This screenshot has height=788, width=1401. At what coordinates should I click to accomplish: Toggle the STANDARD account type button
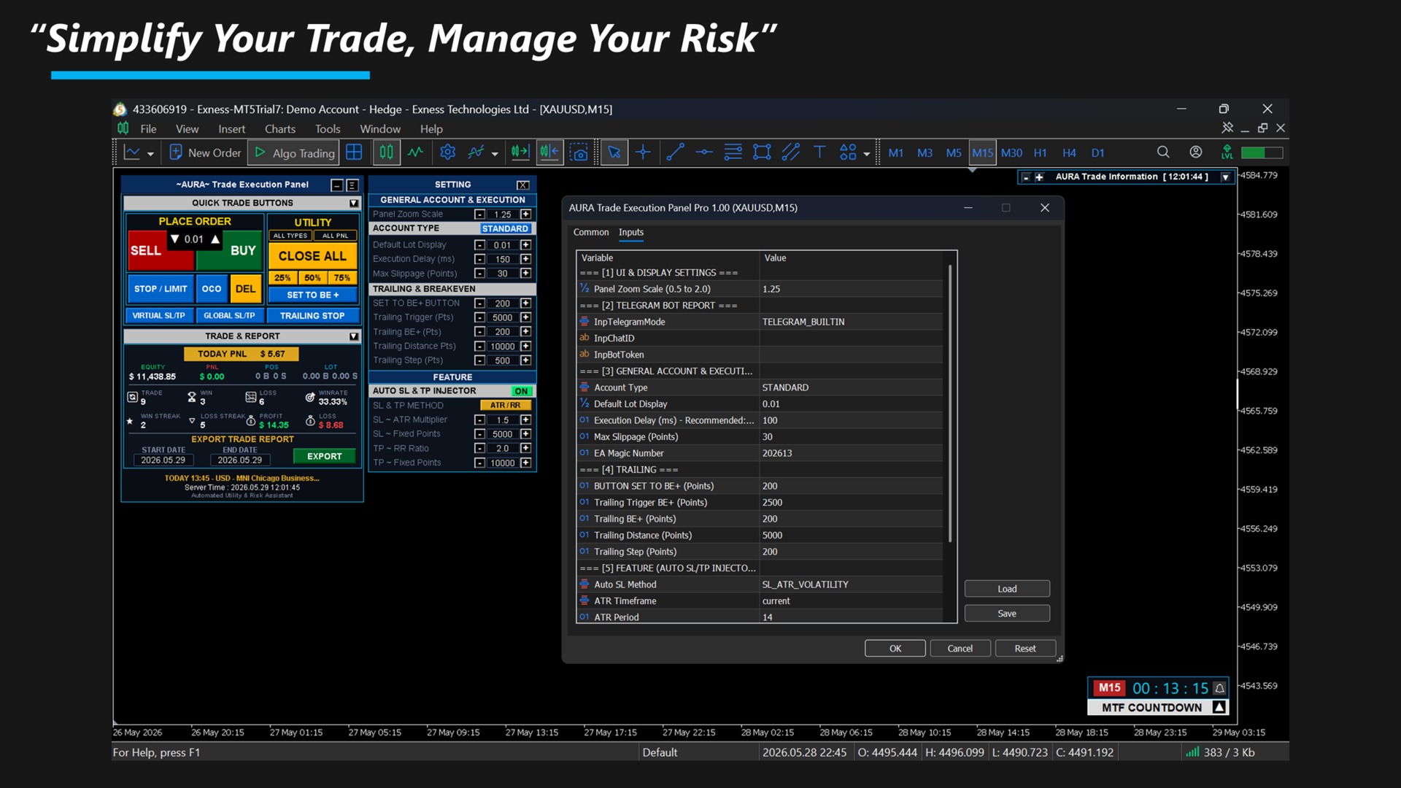[506, 228]
